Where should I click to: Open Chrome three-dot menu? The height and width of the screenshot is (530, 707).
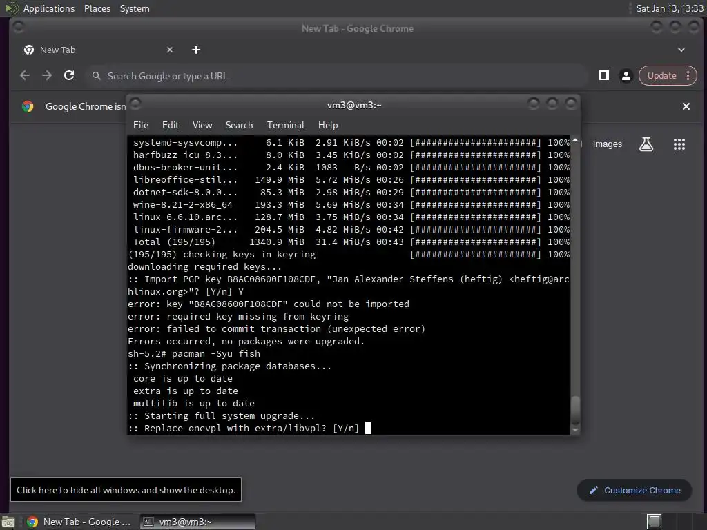click(x=688, y=76)
